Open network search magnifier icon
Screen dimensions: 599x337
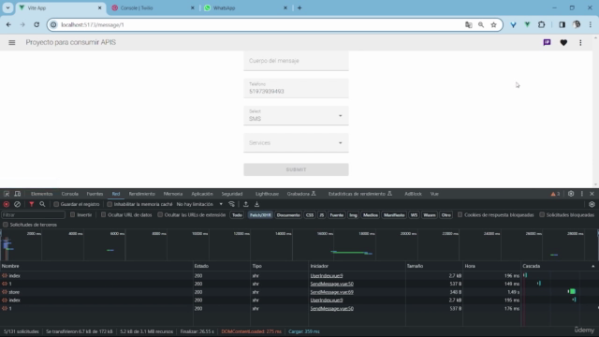click(x=42, y=204)
